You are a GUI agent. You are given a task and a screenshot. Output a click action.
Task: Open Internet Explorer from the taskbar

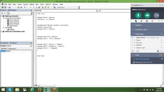32,90
